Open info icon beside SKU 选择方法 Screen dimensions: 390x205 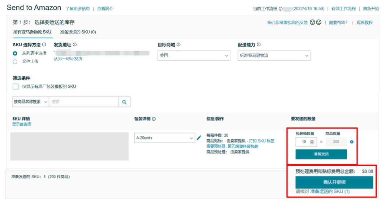tap(44, 45)
